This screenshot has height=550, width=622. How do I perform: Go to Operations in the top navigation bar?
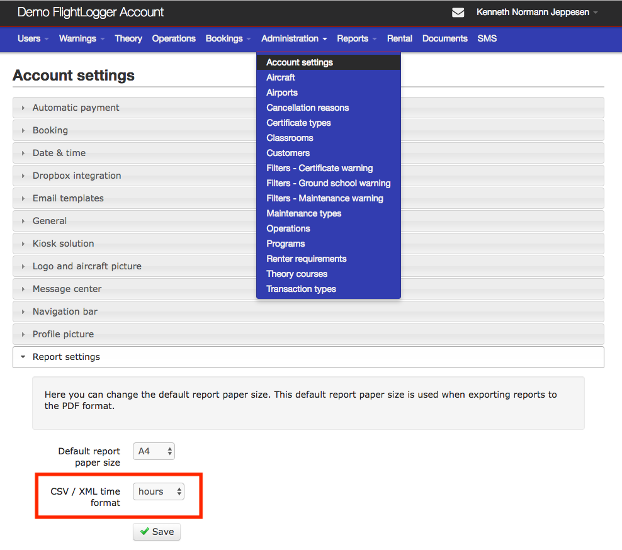174,38
